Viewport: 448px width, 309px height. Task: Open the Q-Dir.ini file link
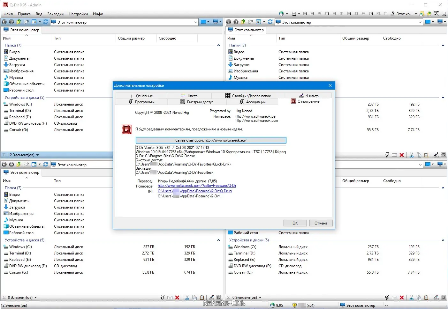coord(195,191)
